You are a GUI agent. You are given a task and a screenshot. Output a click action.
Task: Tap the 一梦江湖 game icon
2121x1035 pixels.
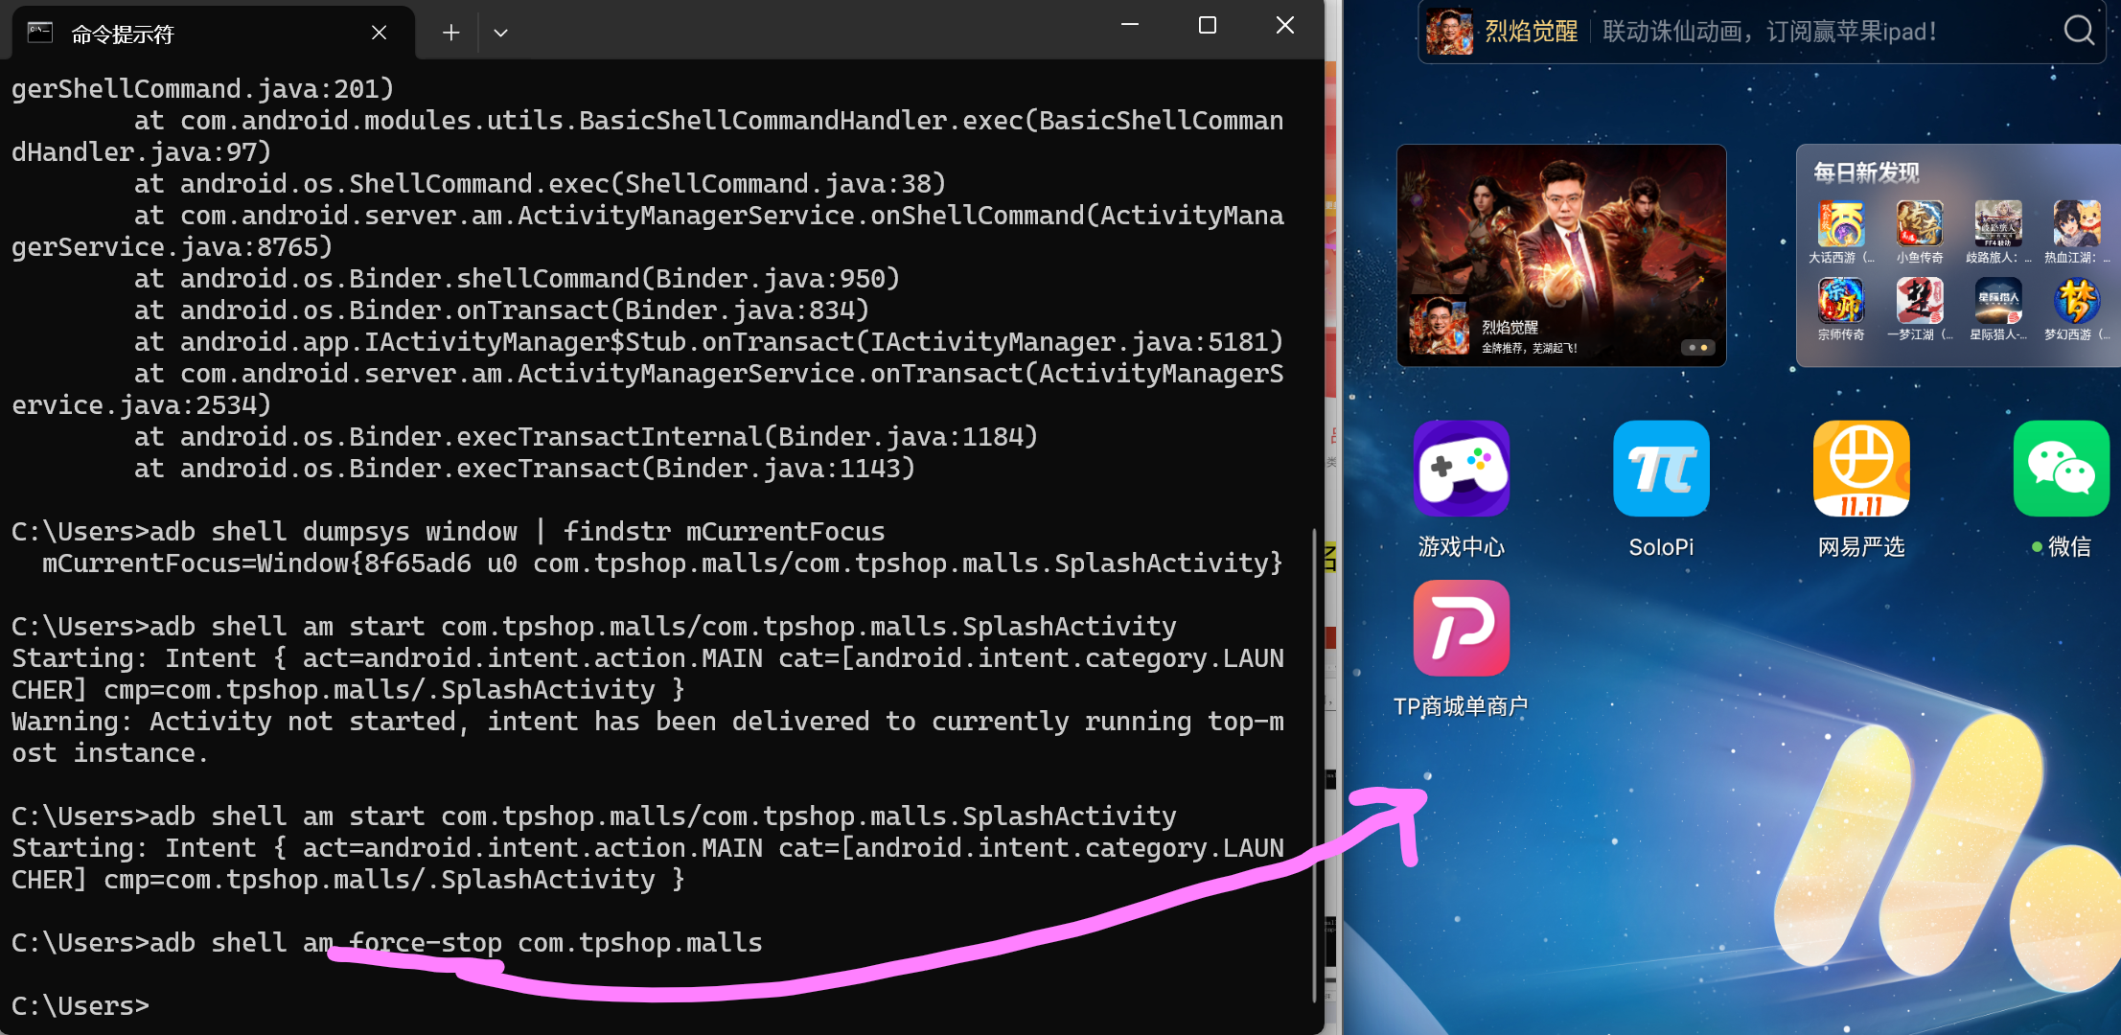[1920, 301]
